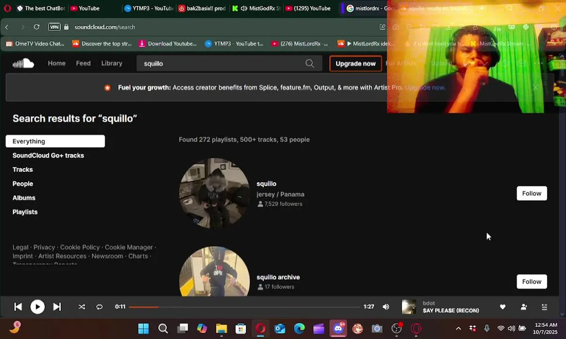This screenshot has width=566, height=339.
Task: Play the current track
Action: (x=37, y=307)
